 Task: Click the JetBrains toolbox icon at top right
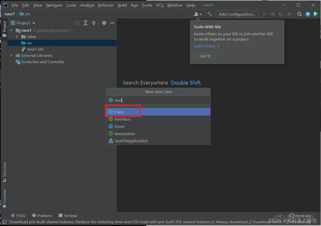click(316, 14)
